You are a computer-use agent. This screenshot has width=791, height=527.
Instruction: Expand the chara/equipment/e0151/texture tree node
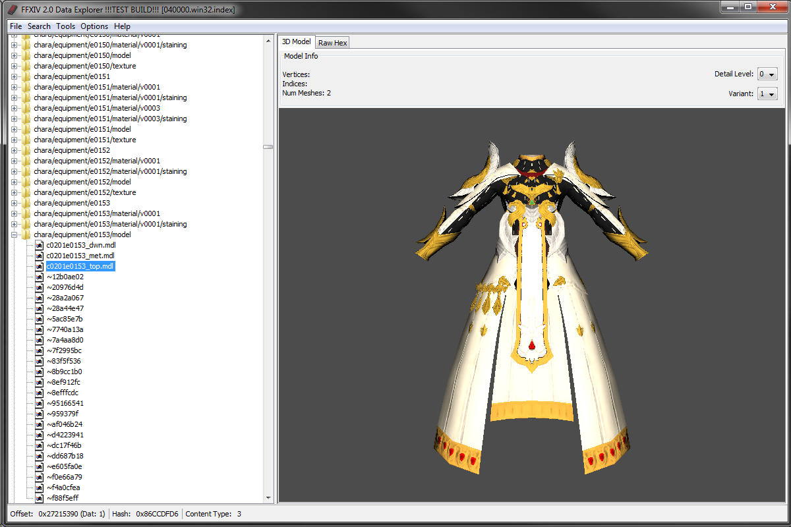click(15, 140)
